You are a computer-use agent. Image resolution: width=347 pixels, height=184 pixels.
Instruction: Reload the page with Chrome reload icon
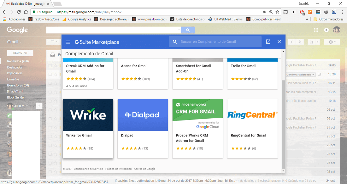(19, 12)
